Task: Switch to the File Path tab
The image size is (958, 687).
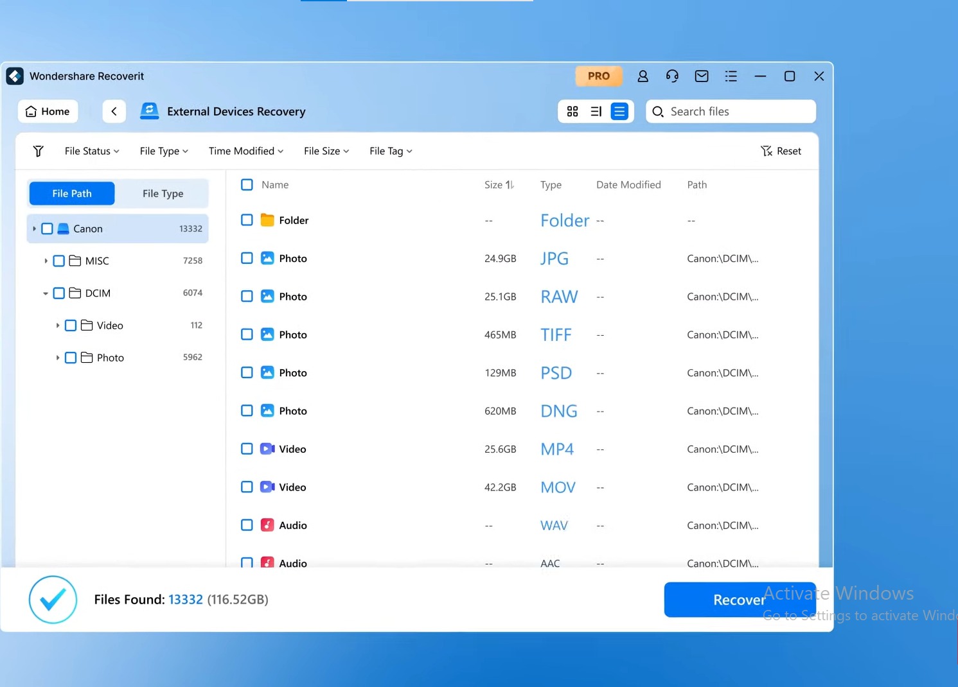Action: [72, 193]
